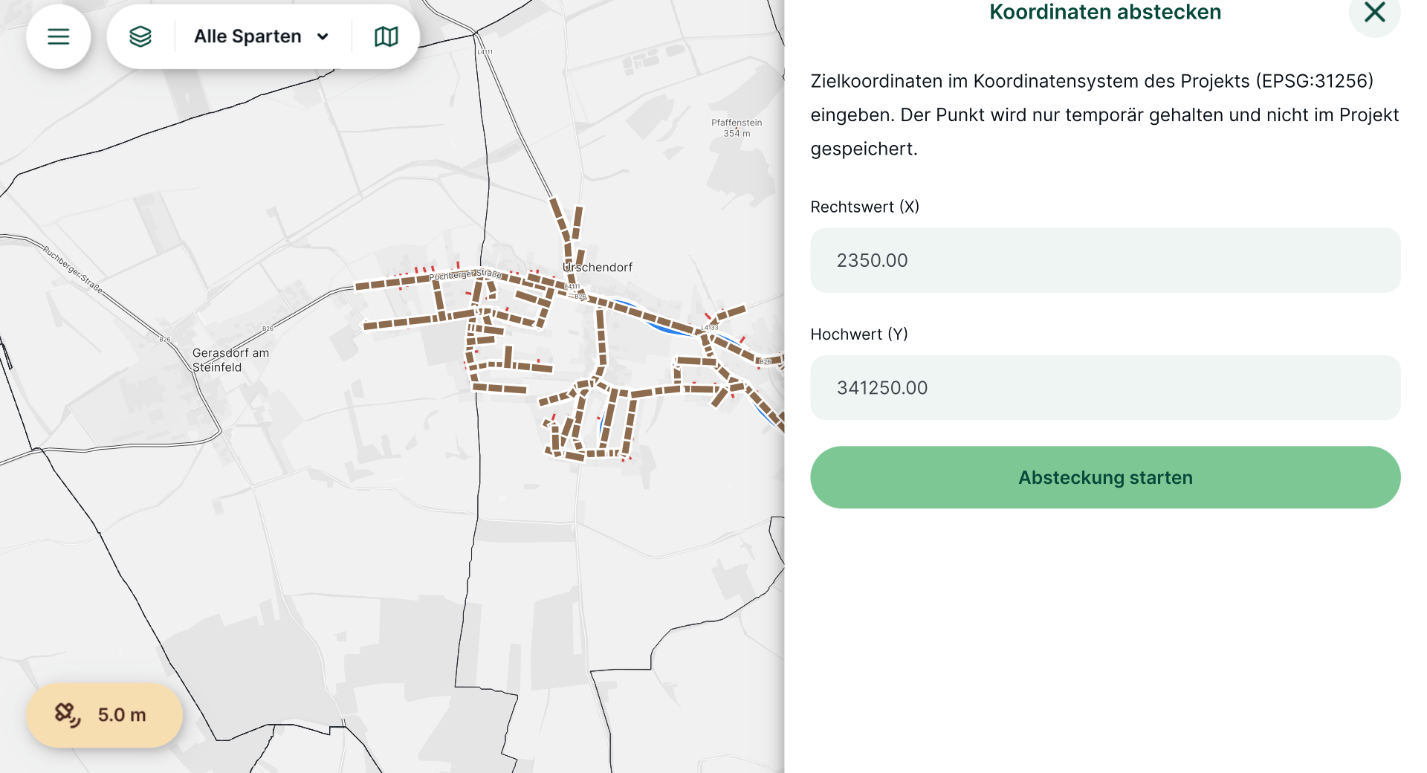
Task: Edit the Rechtswert (X) field
Action: [1105, 260]
